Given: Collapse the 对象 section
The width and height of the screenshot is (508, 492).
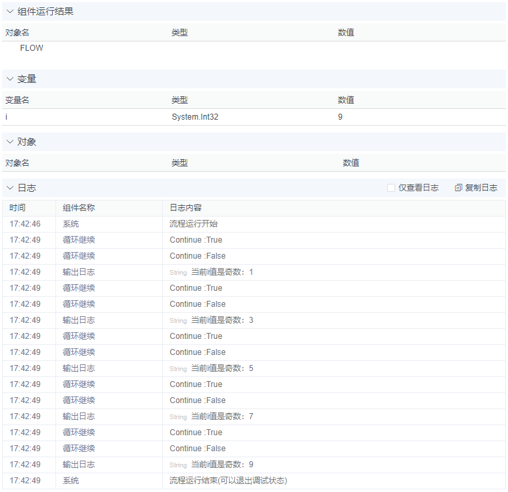Looking at the screenshot, I should 10,142.
